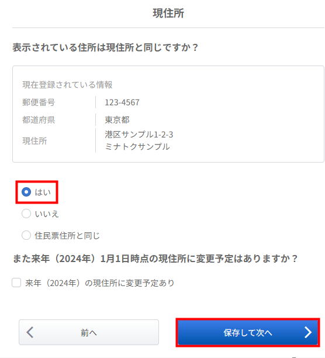The image size is (325, 358).
Task: Click the 現住所 page title heading
Action: pos(168,13)
